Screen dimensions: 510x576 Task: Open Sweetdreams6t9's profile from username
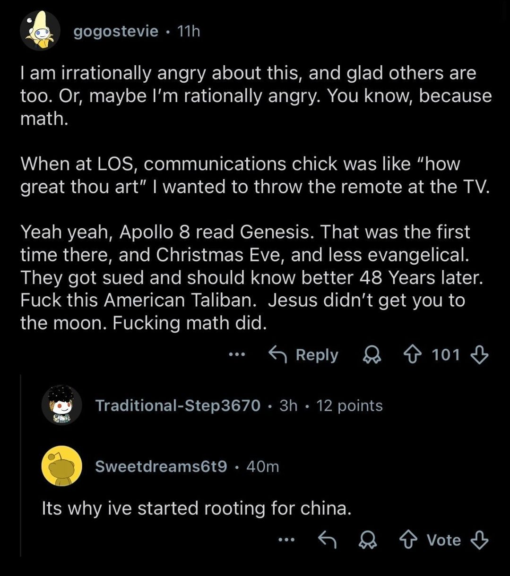pos(161,466)
